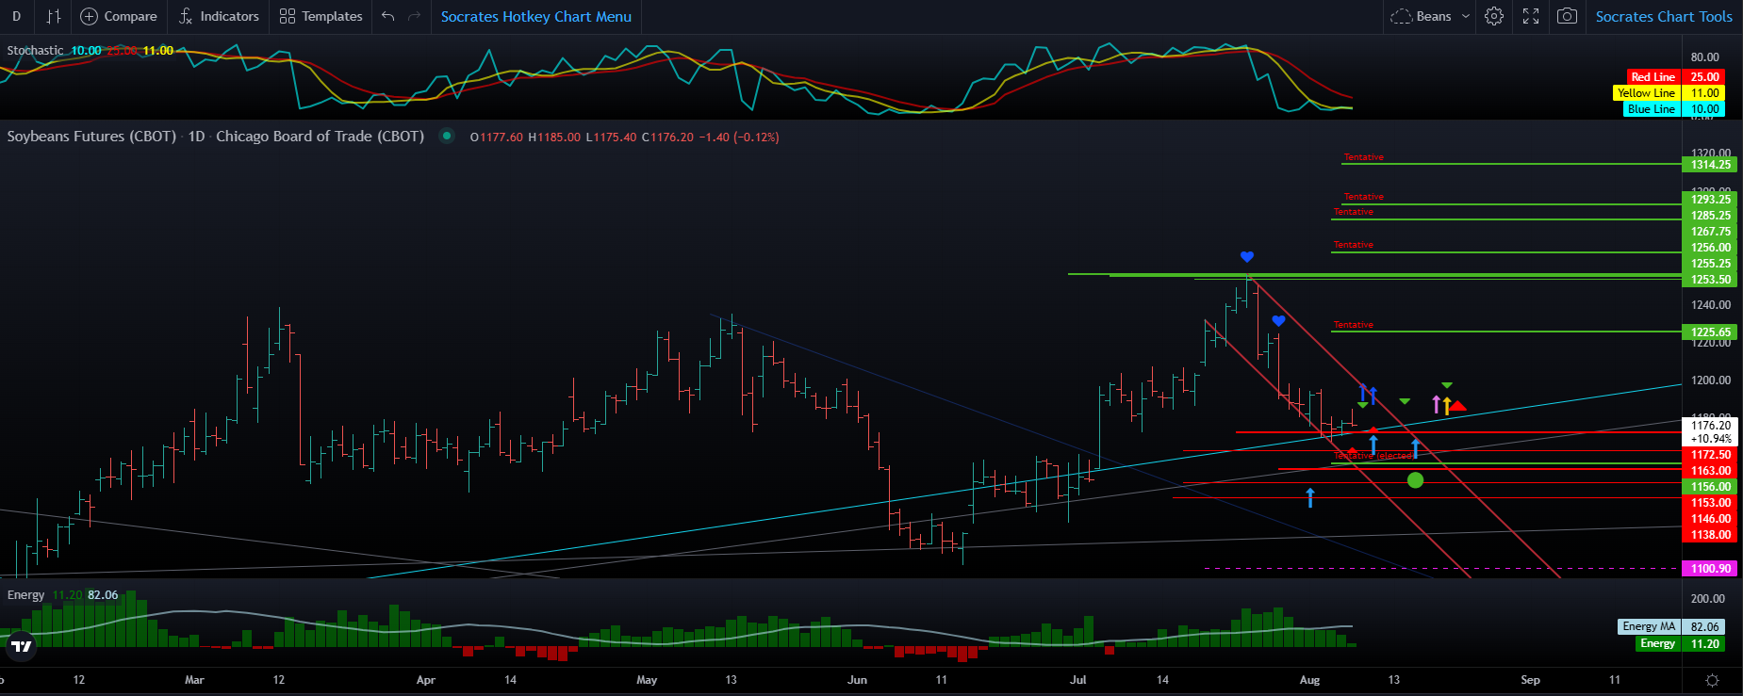Open Socrates Hotkey Chart Menu
1743x696 pixels.
click(536, 16)
